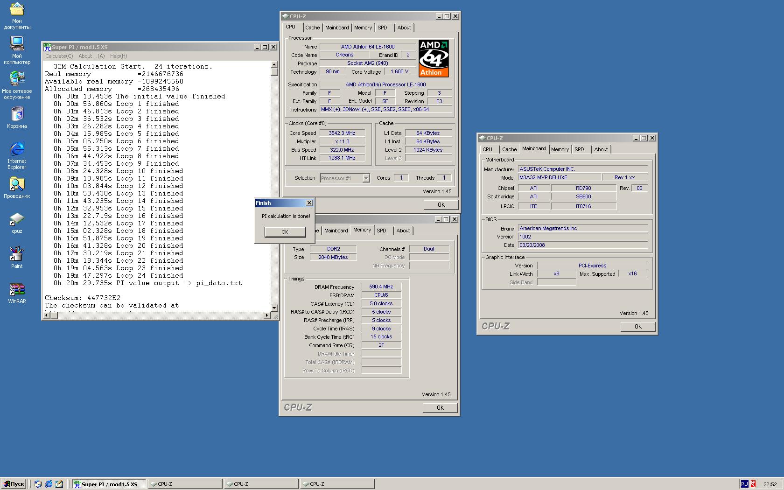Select the Internet Explorer desktop icon
784x490 pixels.
17,155
